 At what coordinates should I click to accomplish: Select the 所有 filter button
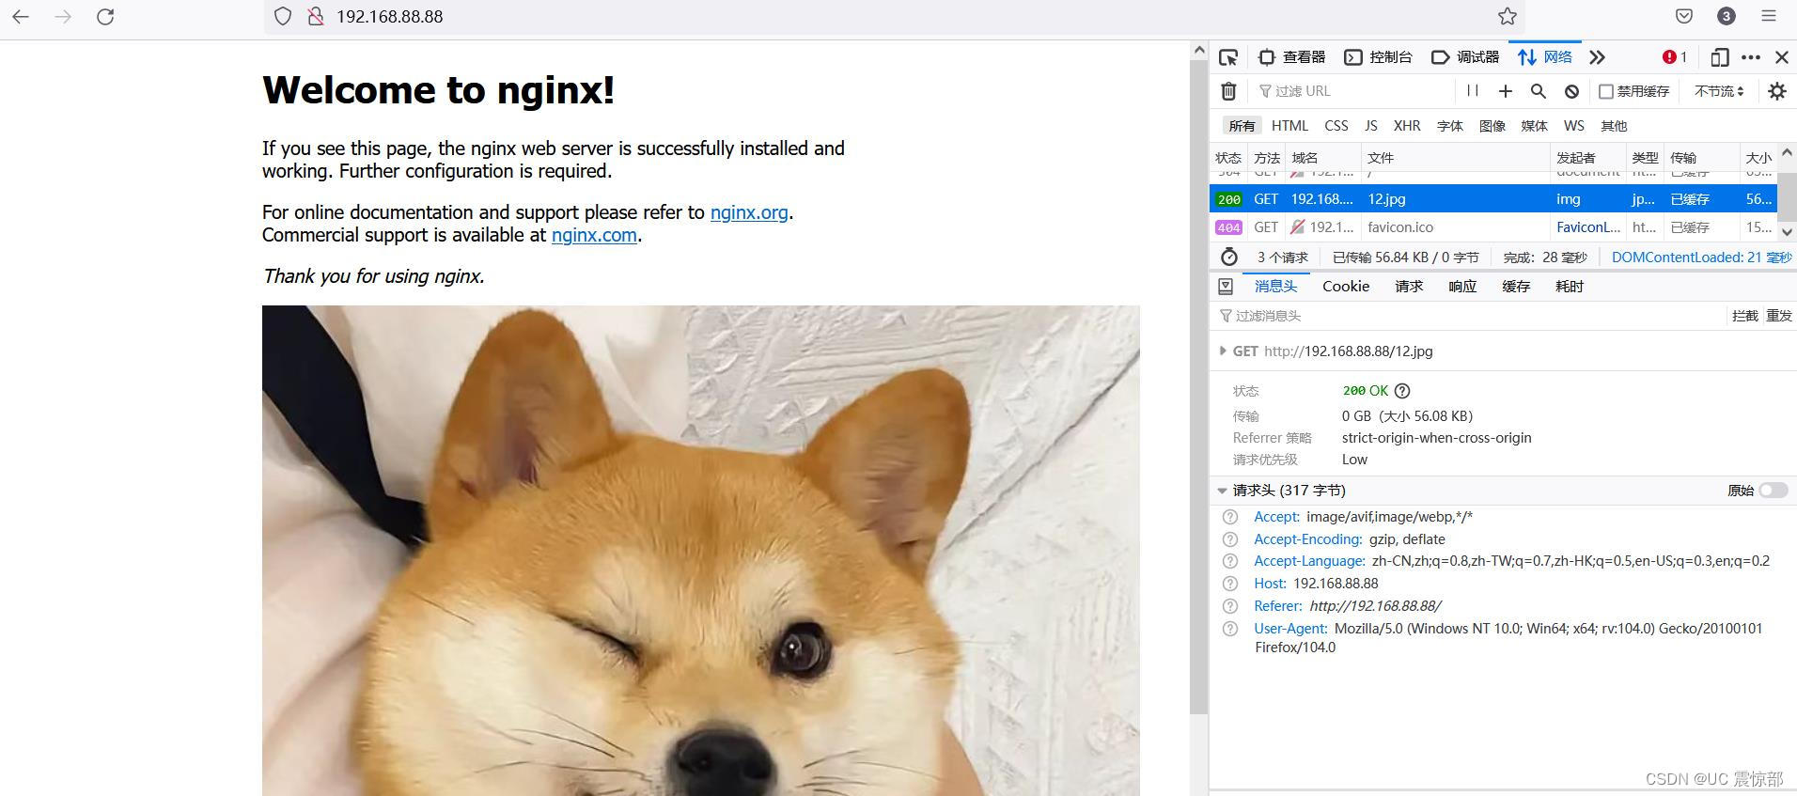1242,126
